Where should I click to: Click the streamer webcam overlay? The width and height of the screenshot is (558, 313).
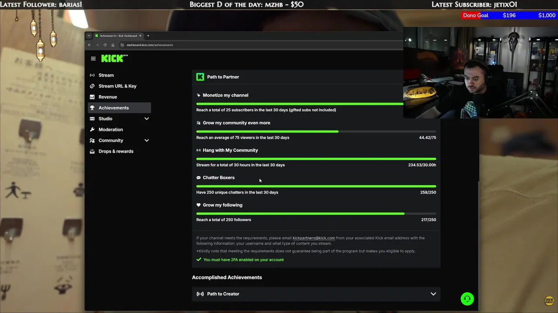480,73
